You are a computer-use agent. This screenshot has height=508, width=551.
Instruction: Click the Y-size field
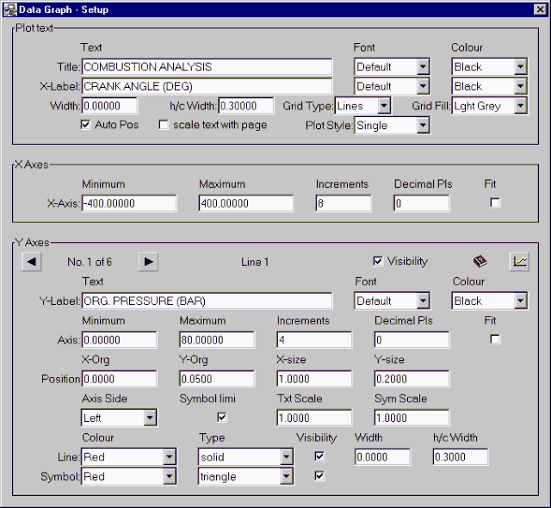pyautogui.click(x=412, y=378)
